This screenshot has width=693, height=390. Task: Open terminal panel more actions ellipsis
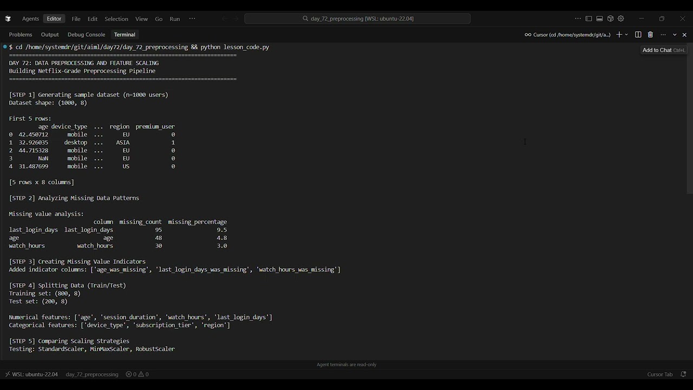663,35
